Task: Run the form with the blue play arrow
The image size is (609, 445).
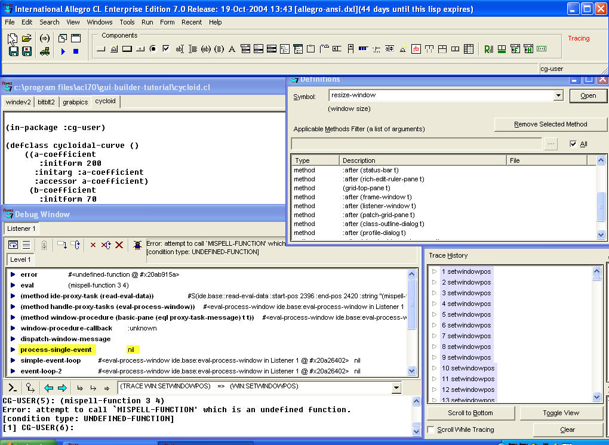Action: pos(63,51)
